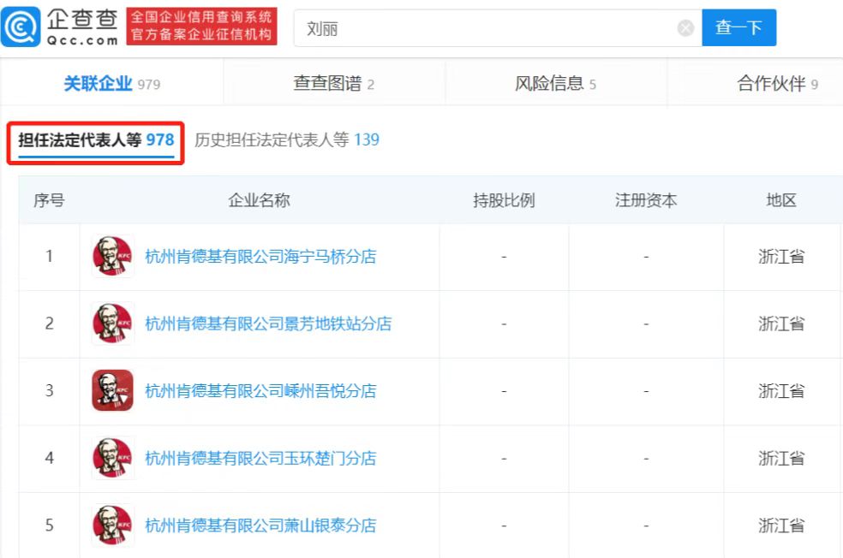Open the 风险信息 tab
The image size is (843, 558).
[x=555, y=83]
